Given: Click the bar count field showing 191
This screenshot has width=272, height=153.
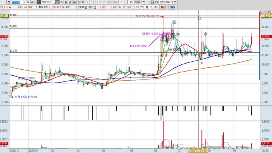Looking at the screenshot, I should (132, 2).
